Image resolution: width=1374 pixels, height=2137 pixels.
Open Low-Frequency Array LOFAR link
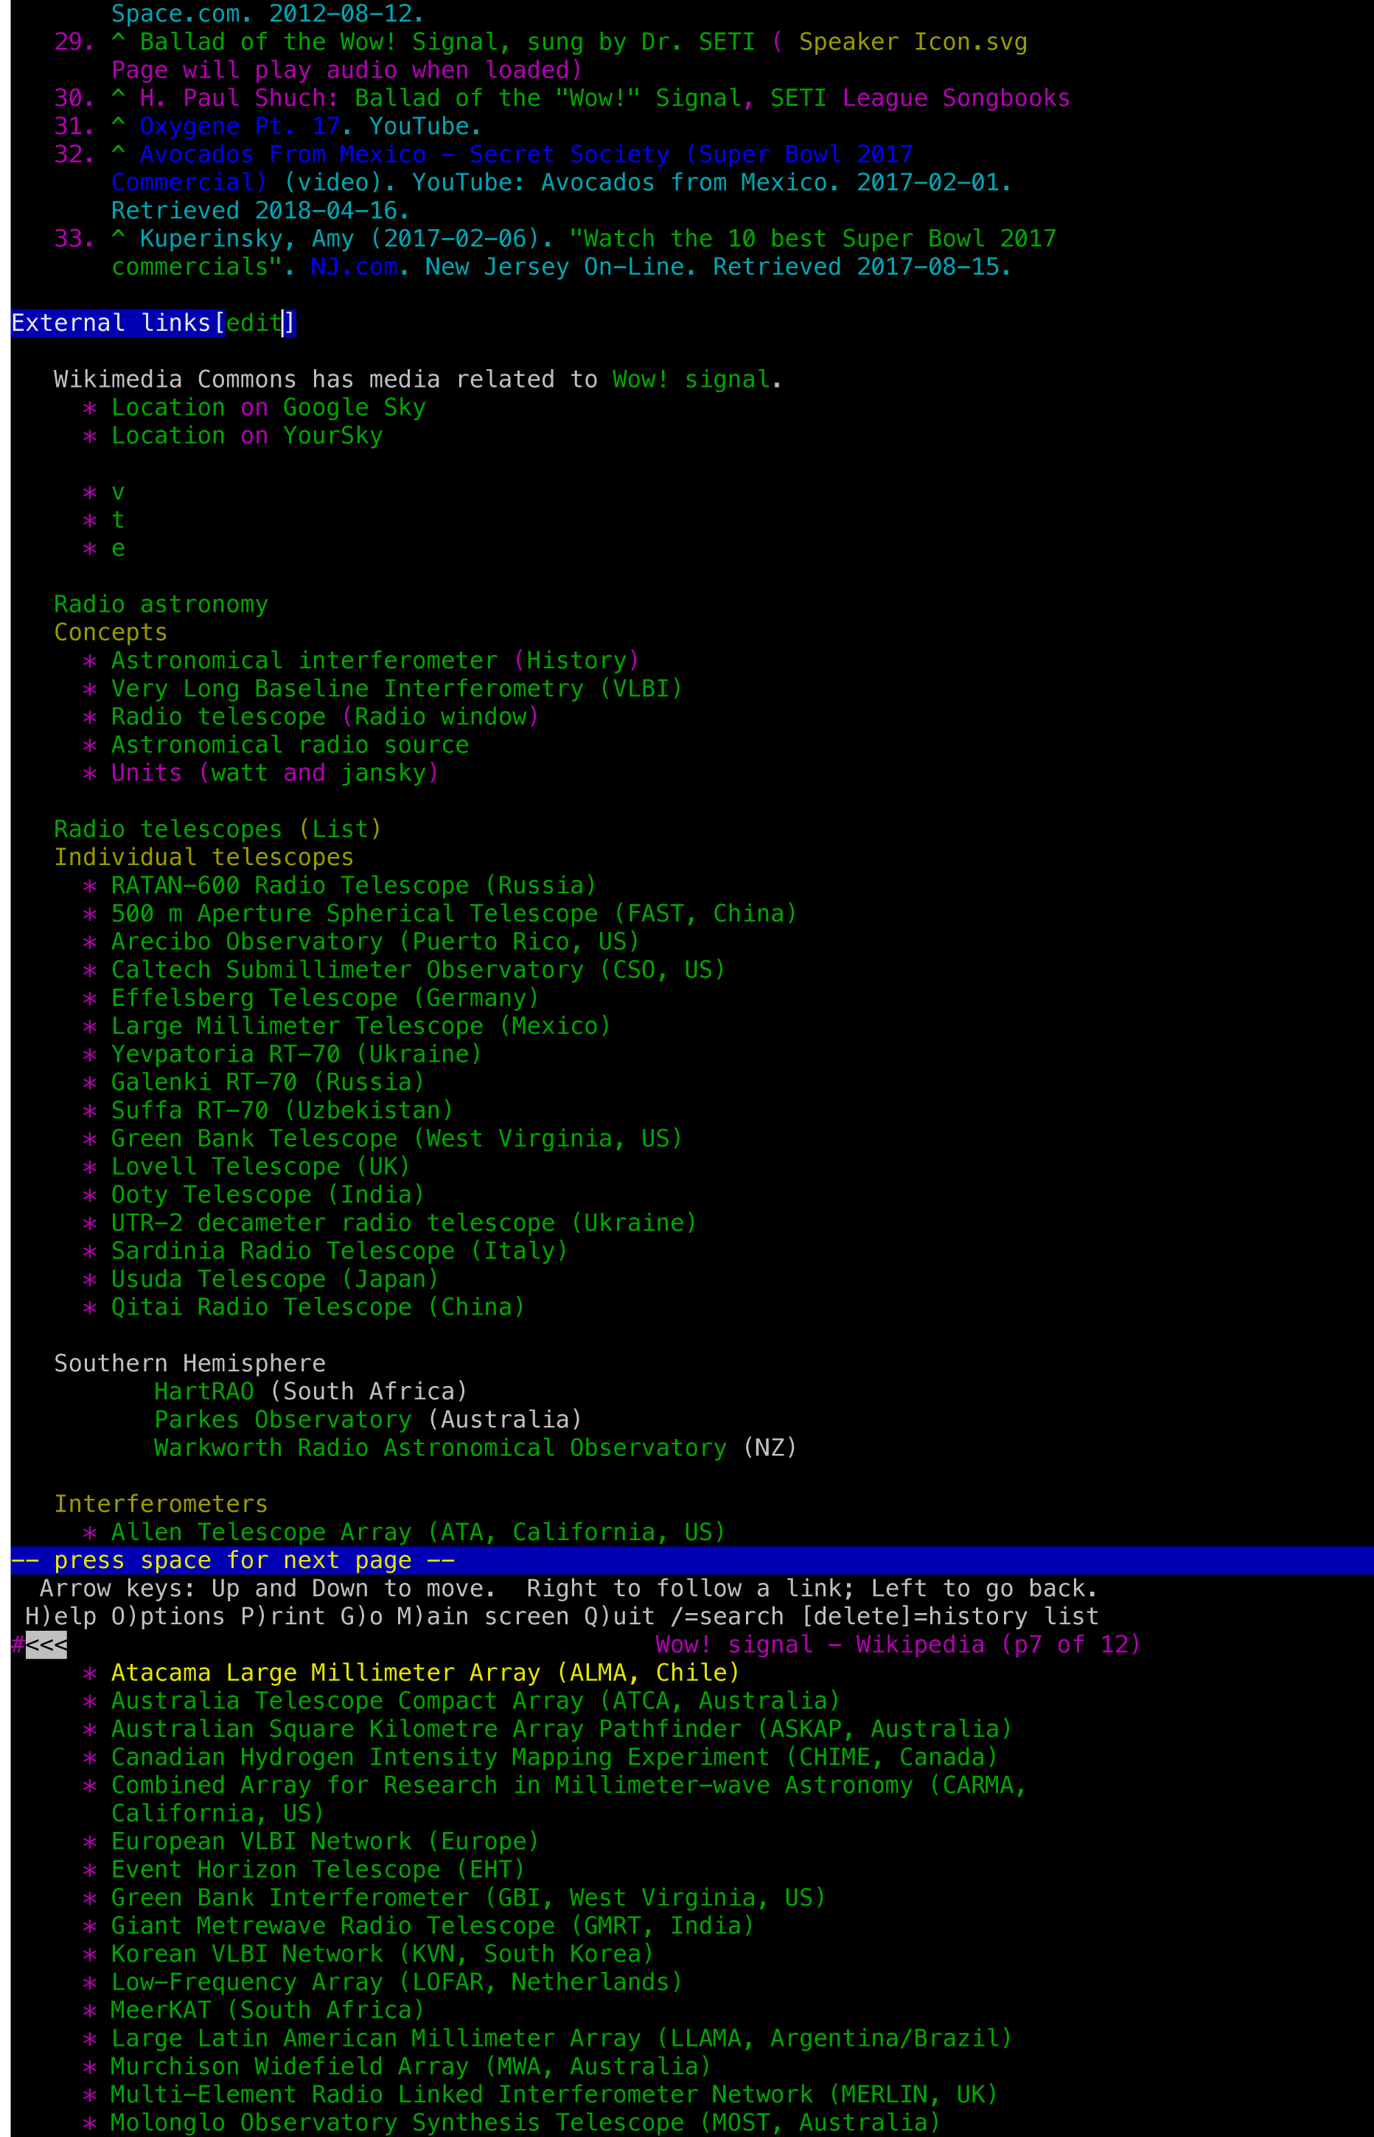pos(397,1982)
